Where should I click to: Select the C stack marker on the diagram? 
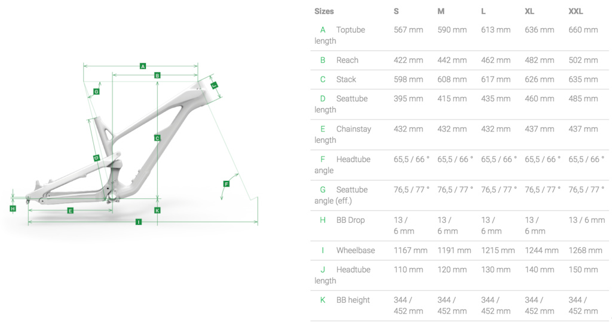point(157,138)
